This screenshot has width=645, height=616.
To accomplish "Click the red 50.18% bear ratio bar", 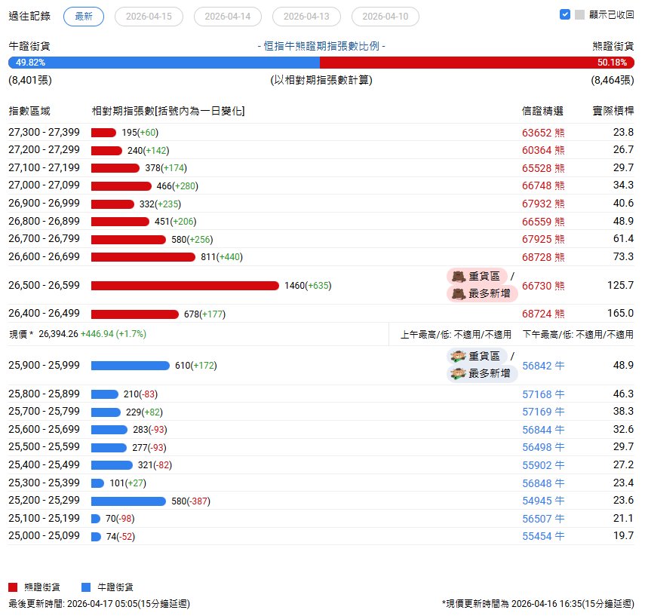I will pyautogui.click(x=478, y=63).
